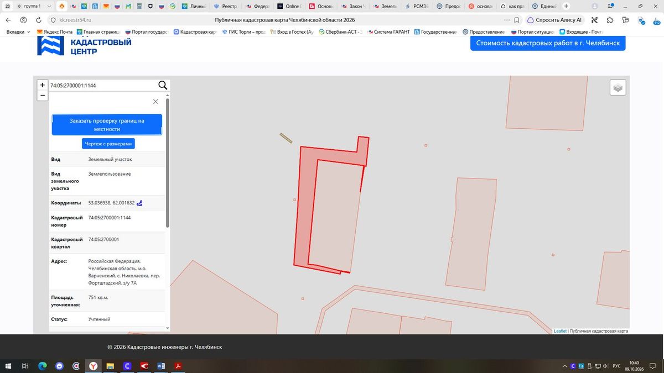This screenshot has width=664, height=373.
Task: Click Стоимость кадастровых работ button
Action: (x=548, y=43)
